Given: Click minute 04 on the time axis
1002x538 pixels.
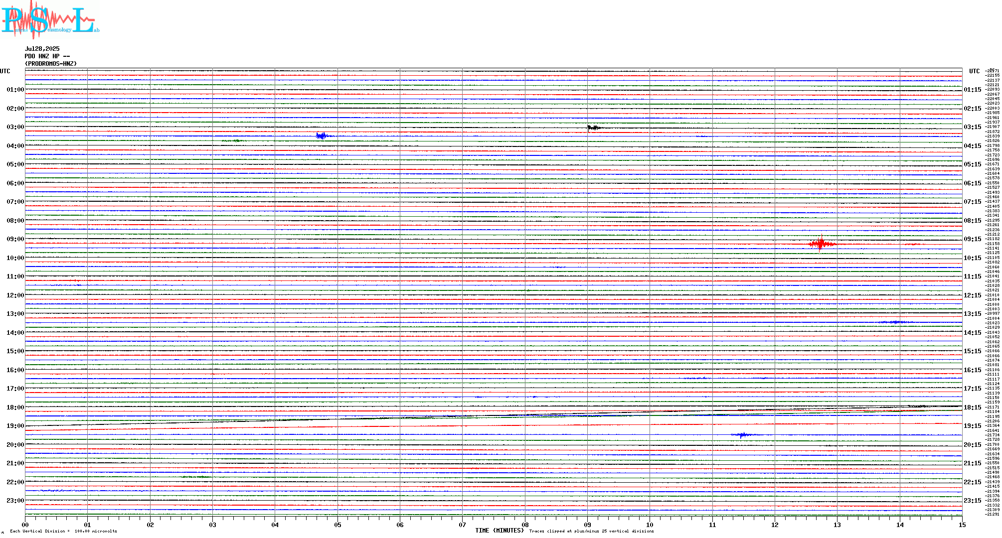Looking at the screenshot, I should tap(275, 525).
